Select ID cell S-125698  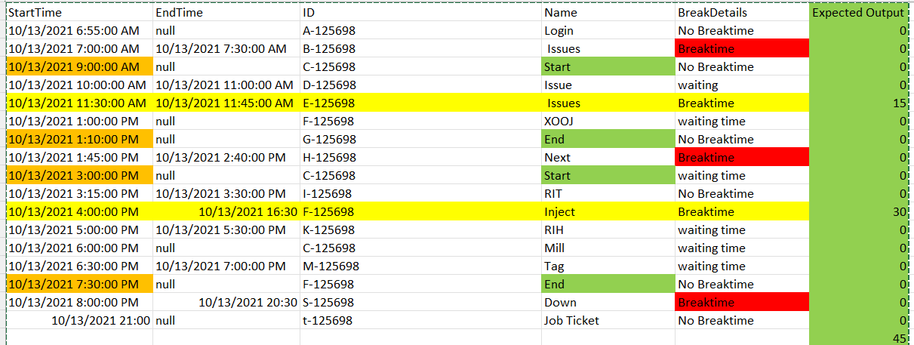[x=420, y=303]
